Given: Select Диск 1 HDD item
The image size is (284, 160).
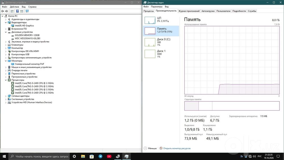Looking at the screenshot, I should 161,54.
